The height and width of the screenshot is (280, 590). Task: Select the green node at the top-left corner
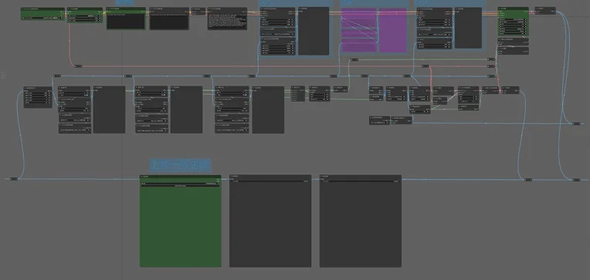(x=43, y=14)
